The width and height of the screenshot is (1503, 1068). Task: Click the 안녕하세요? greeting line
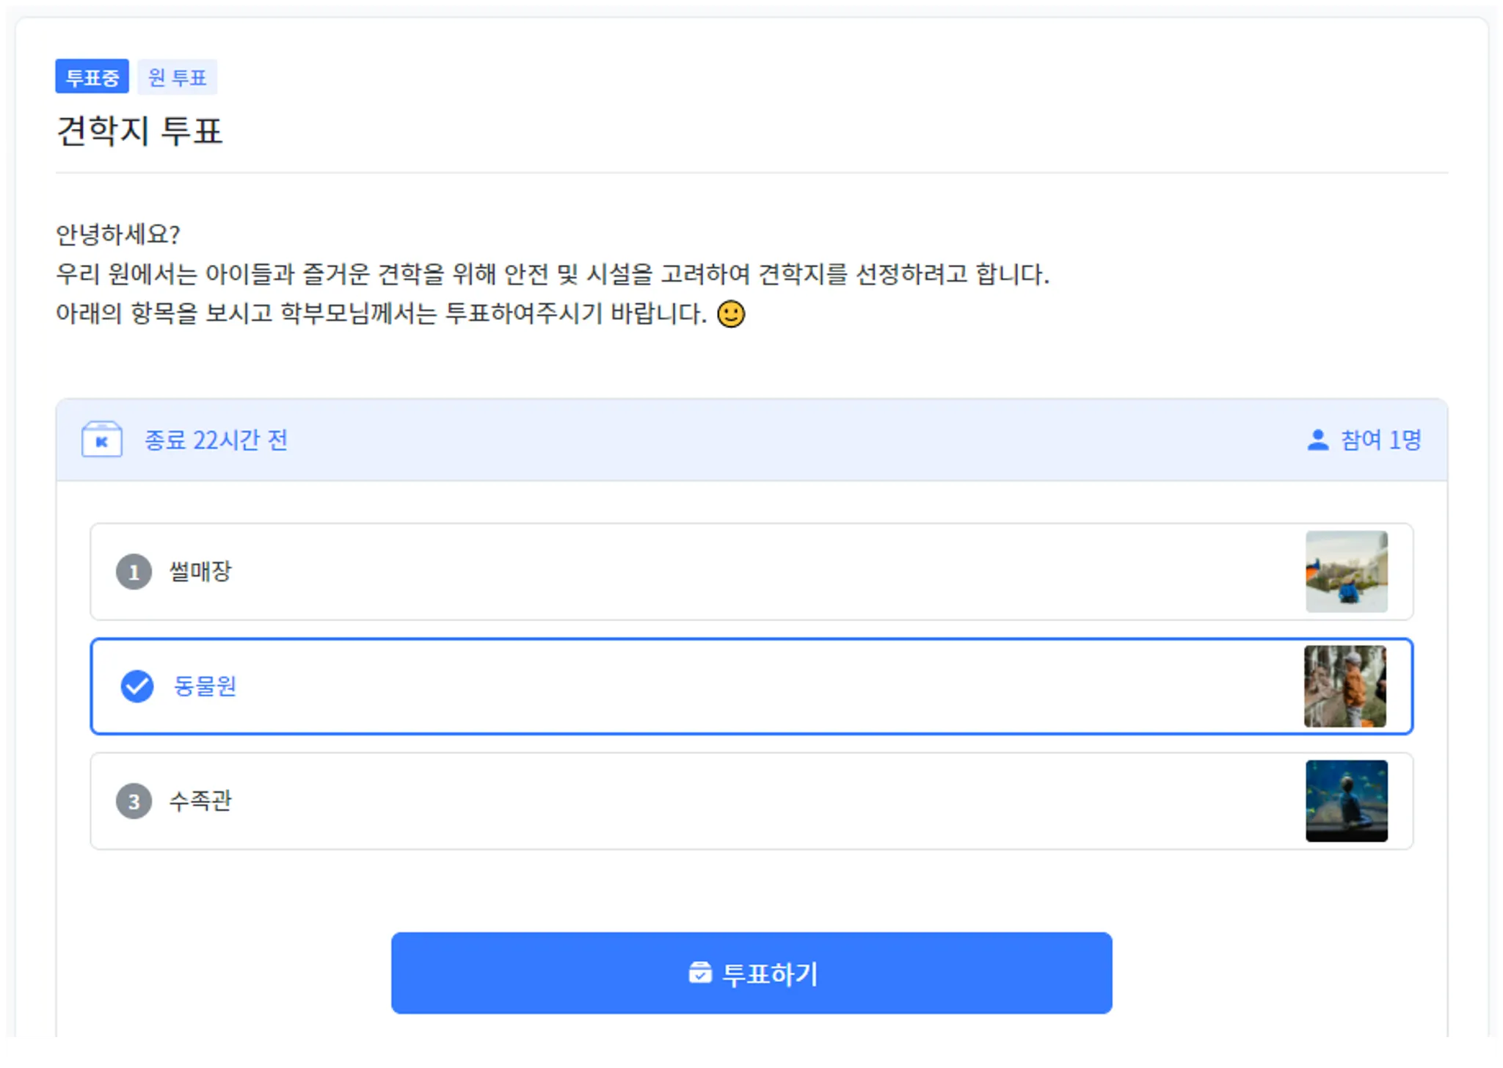118,235
